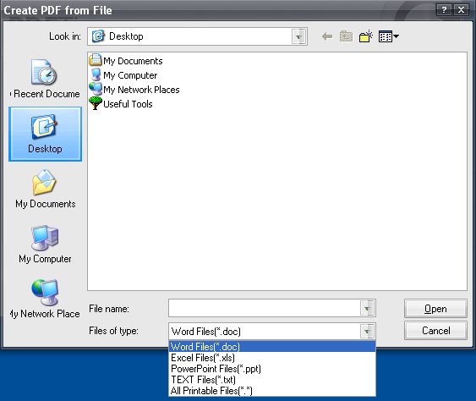Expand the Look in dropdown arrow

(298, 36)
